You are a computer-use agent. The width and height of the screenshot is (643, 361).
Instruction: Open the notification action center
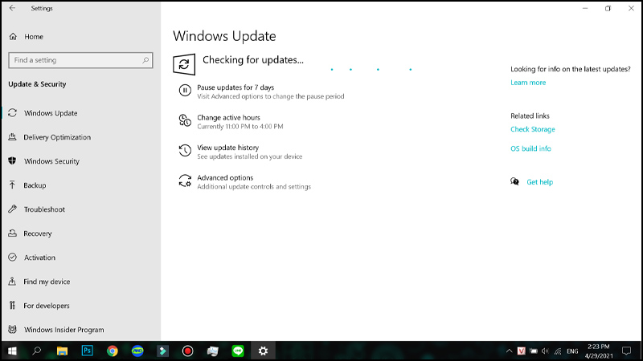627,351
